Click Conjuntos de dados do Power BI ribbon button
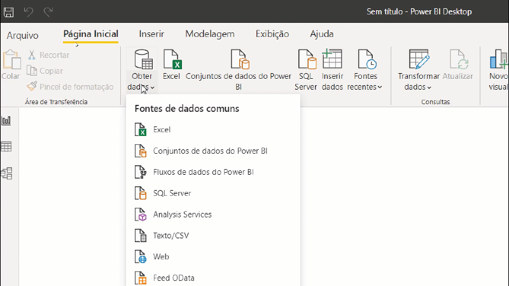The image size is (509, 286). point(239,70)
